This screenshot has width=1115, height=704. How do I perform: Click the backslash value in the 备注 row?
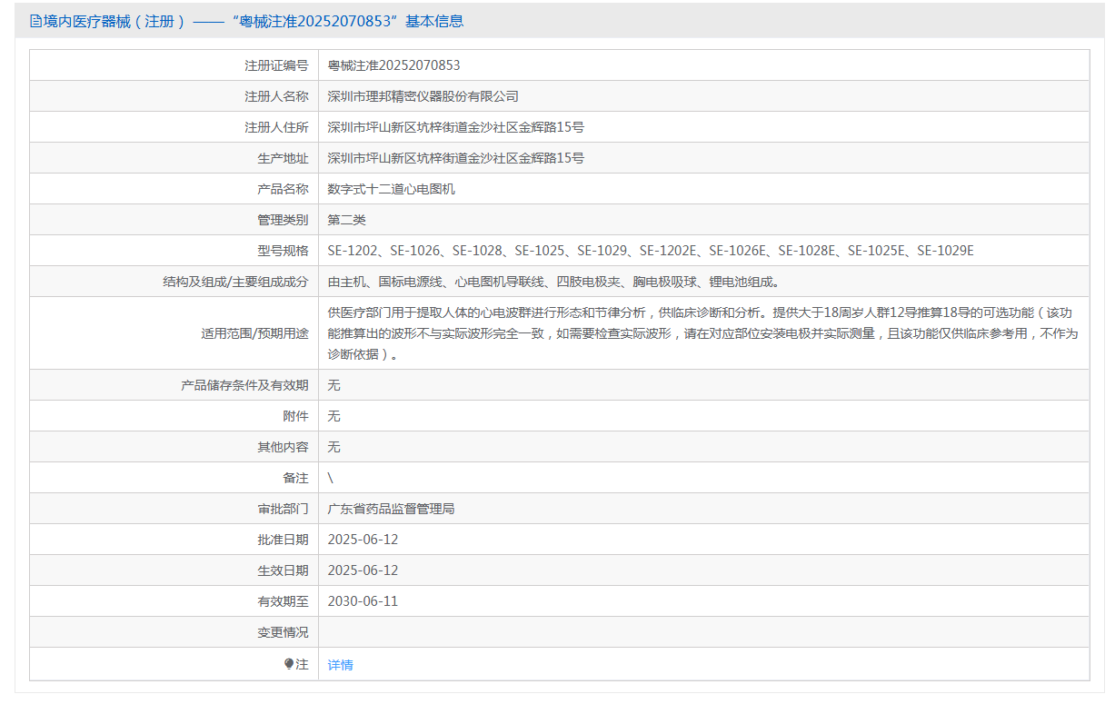331,478
